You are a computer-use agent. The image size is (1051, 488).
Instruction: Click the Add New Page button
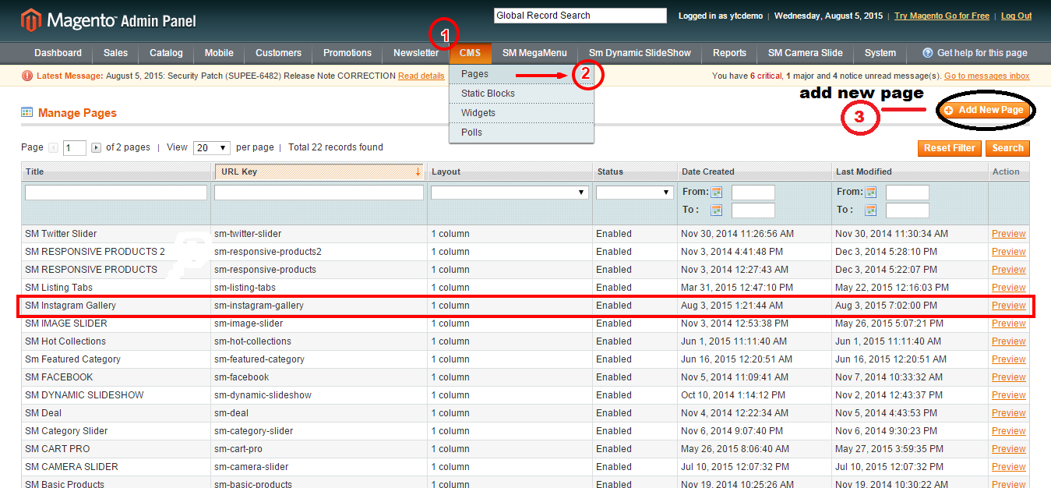coord(984,111)
